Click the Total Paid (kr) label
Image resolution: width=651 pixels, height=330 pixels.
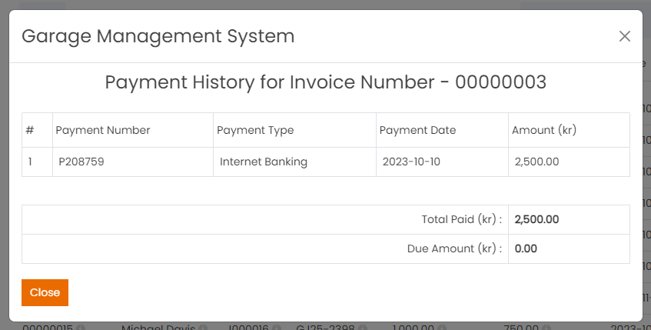pyautogui.click(x=462, y=219)
